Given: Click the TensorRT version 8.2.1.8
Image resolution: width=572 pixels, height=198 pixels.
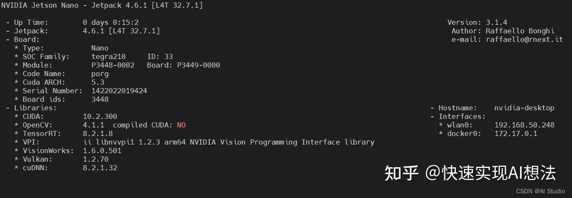Looking at the screenshot, I should pos(98,133).
